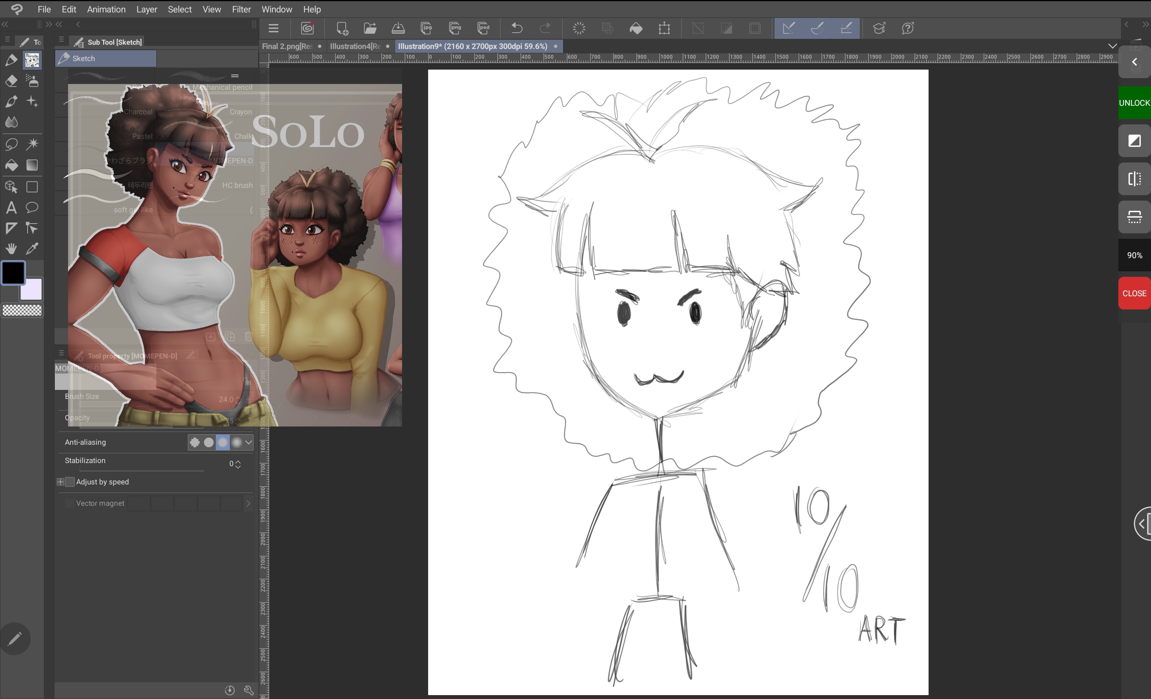1151x699 pixels.
Task: Expand the Anti-aliasing dropdown arrow
Action: [x=248, y=442]
